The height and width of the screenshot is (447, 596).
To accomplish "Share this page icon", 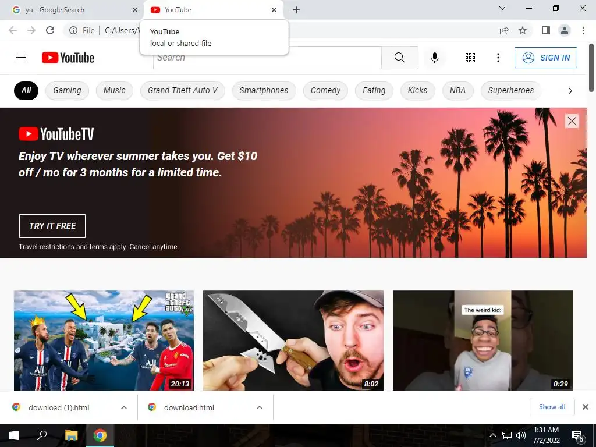I will pos(504,30).
